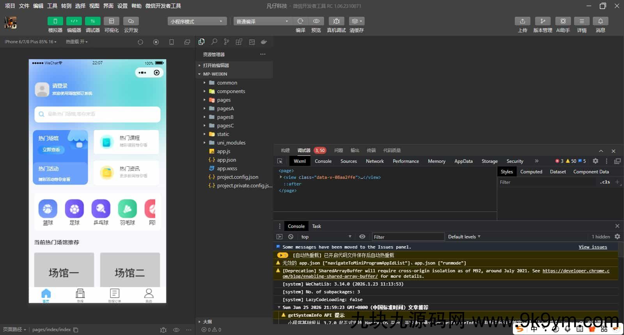Click the upload (上传) icon

tap(523, 21)
